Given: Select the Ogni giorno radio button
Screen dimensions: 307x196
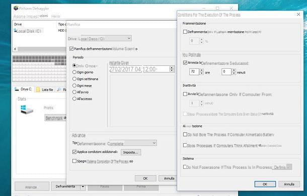Looking at the screenshot, I should tap(74, 72).
